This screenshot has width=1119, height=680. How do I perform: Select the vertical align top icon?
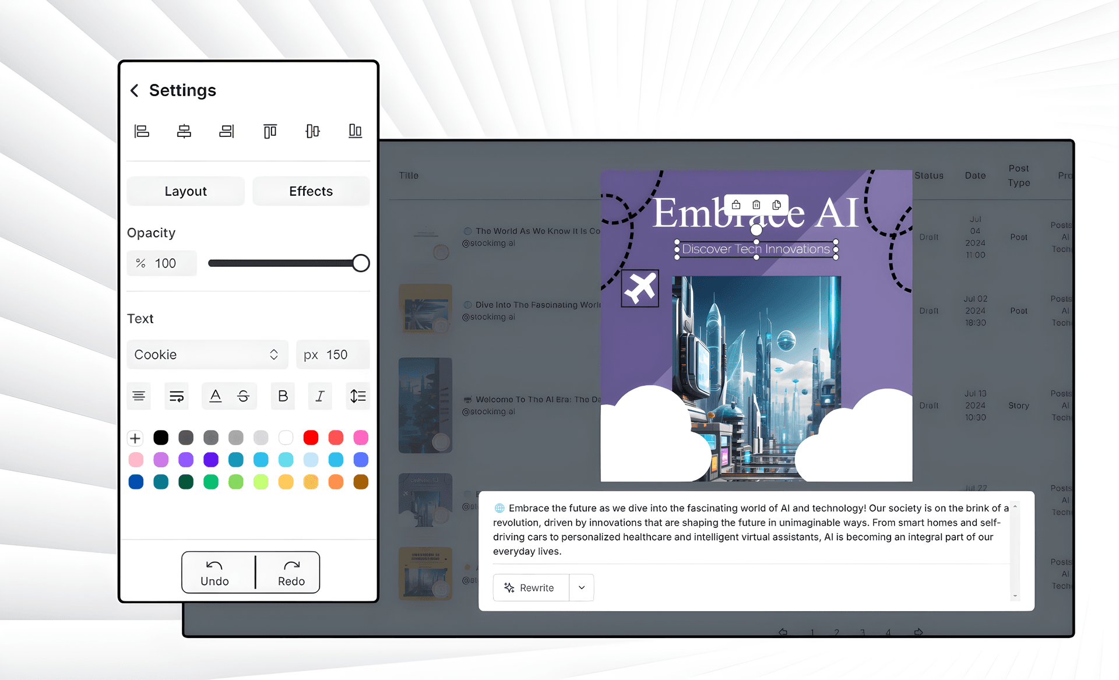click(270, 129)
